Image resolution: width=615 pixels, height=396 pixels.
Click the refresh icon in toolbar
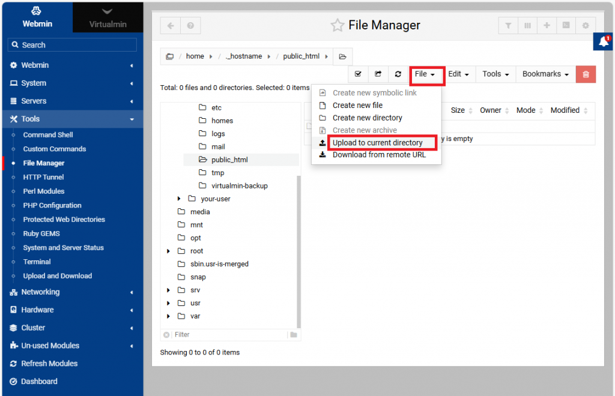coord(398,74)
